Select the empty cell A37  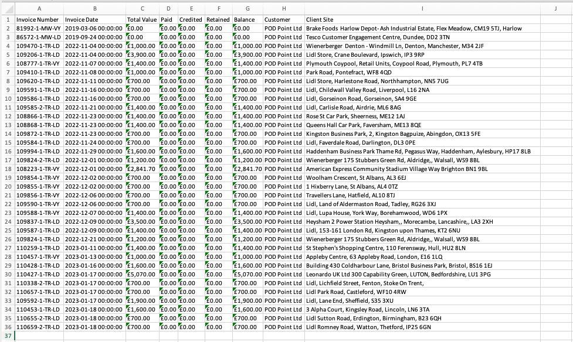tap(39, 336)
